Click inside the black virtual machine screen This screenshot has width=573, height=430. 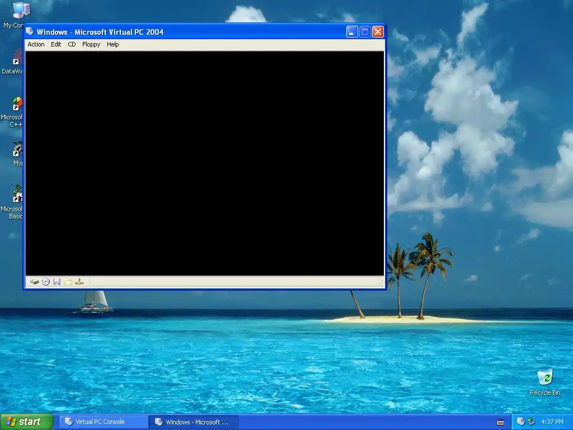[x=205, y=163]
